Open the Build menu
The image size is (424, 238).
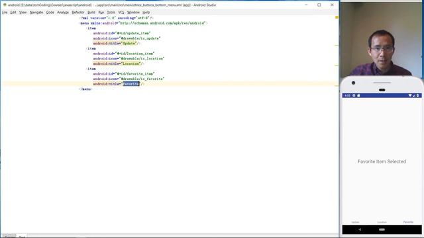[91, 13]
